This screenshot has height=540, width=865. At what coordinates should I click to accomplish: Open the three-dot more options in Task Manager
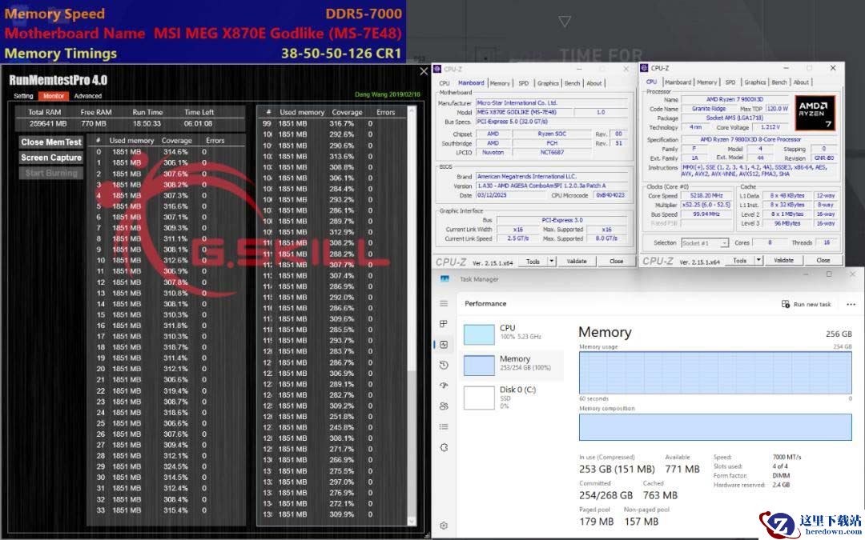click(851, 304)
